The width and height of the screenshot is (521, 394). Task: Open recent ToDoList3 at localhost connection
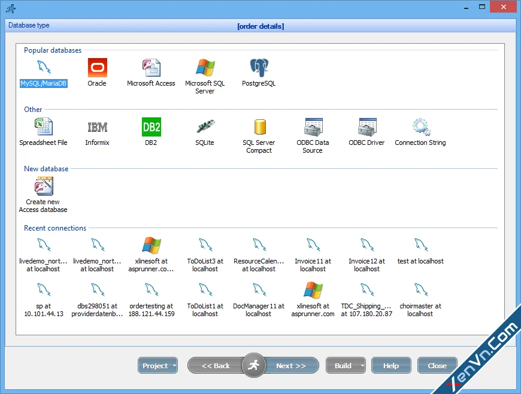pyautogui.click(x=205, y=253)
